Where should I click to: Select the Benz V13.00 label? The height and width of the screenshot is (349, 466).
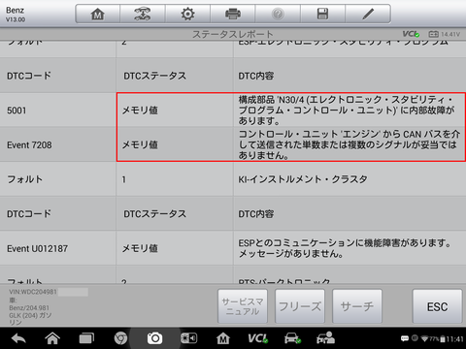coord(16,15)
